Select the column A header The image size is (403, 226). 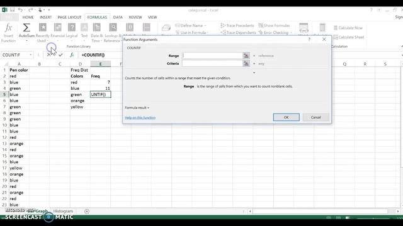(19, 64)
